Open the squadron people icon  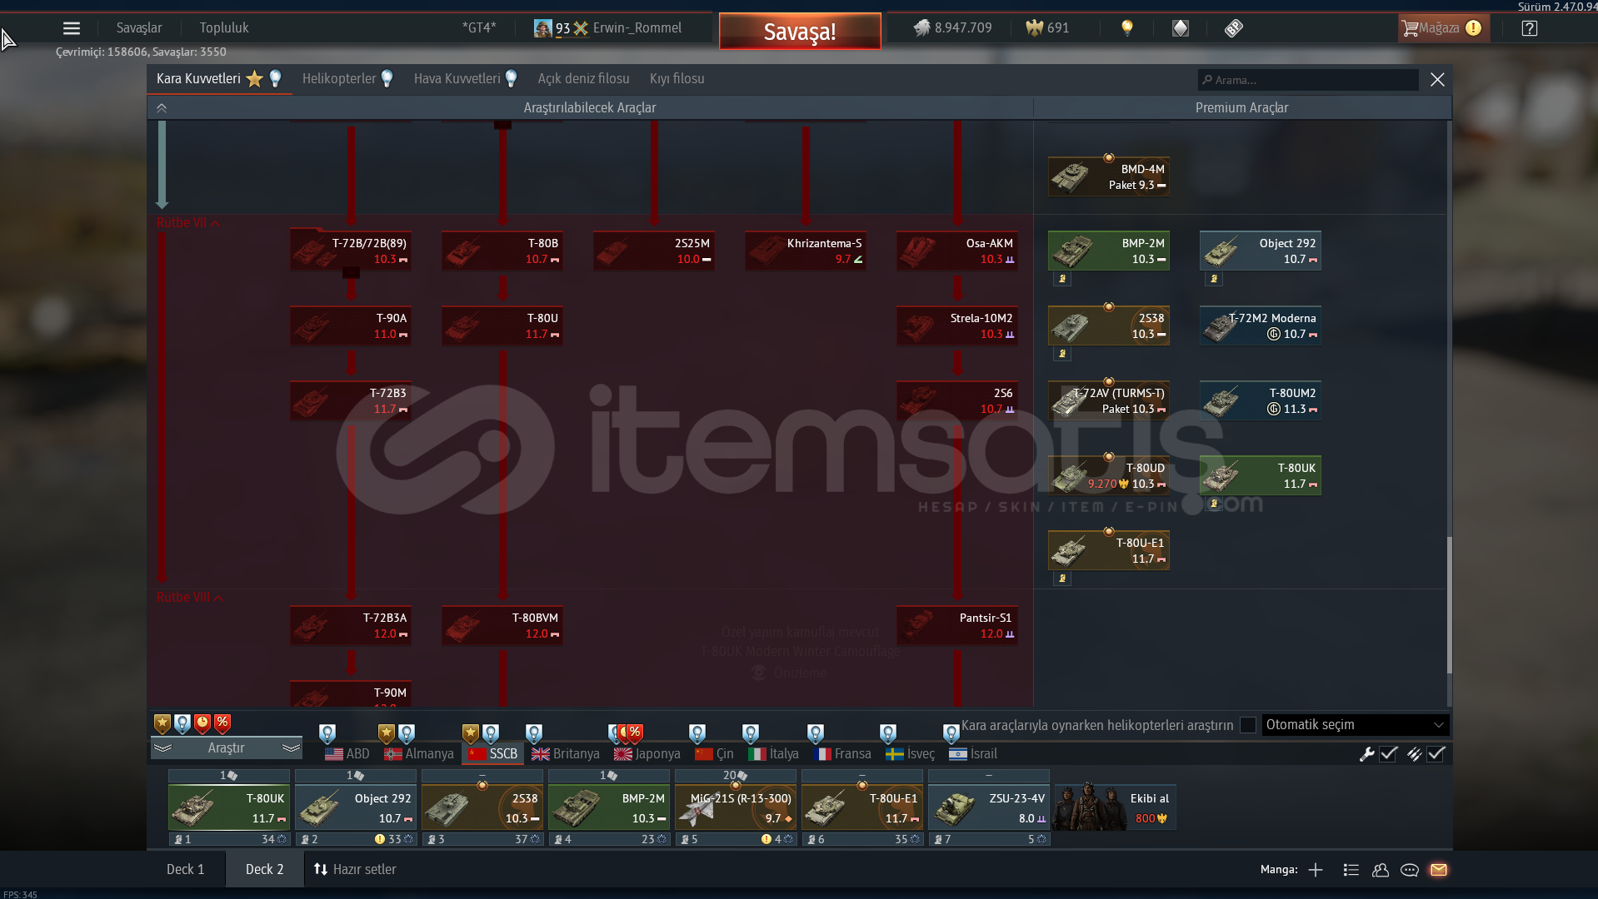1381,870
